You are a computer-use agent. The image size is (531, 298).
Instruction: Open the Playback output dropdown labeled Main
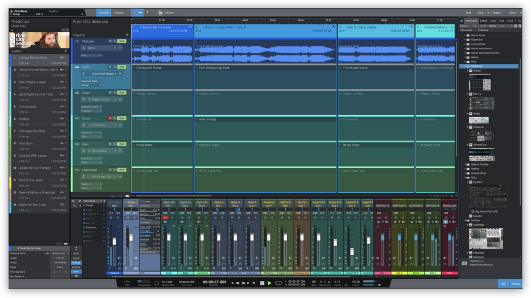[91, 55]
